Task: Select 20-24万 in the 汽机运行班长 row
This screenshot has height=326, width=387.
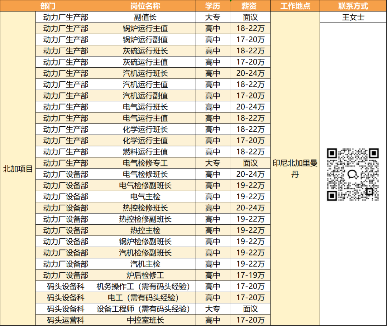Action: coord(250,73)
